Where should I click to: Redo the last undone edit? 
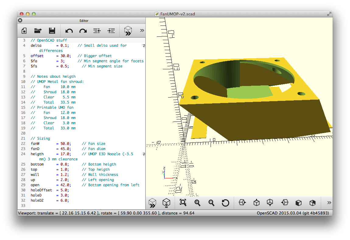(83, 31)
